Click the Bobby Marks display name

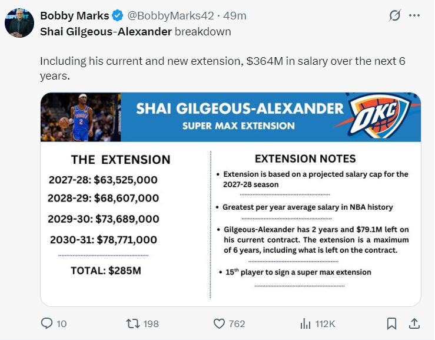[x=74, y=16]
